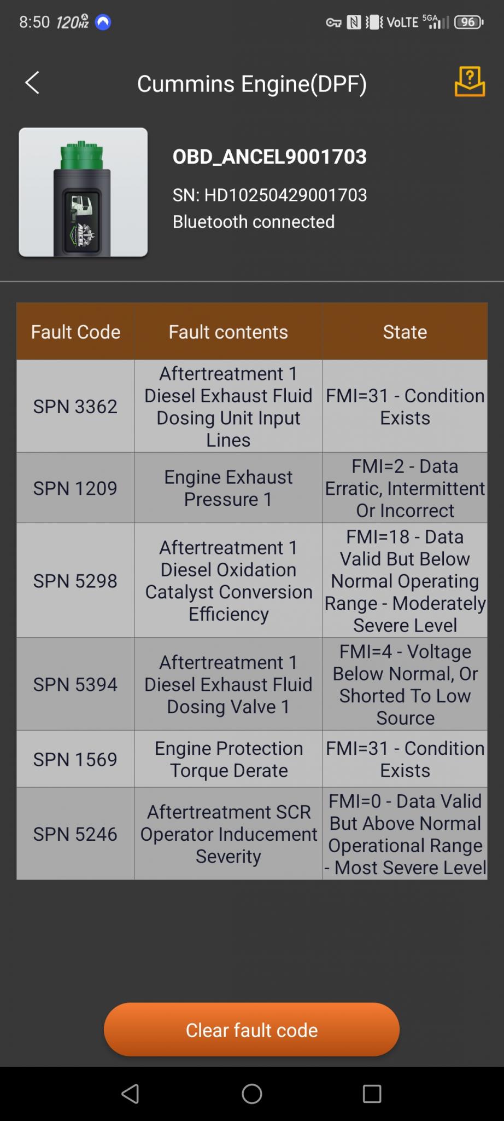Image resolution: width=504 pixels, height=1121 pixels.
Task: Tap the back arrow icon
Action: [x=32, y=83]
